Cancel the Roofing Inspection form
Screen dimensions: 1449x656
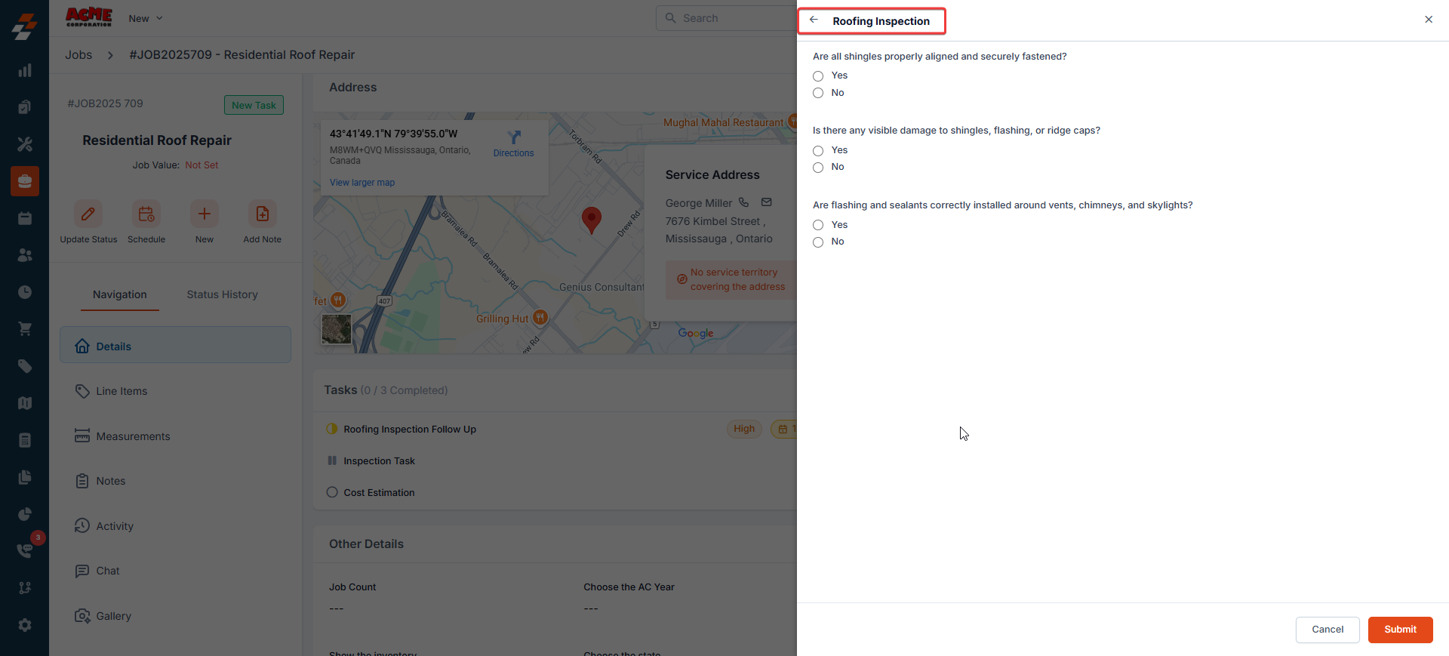1327,630
